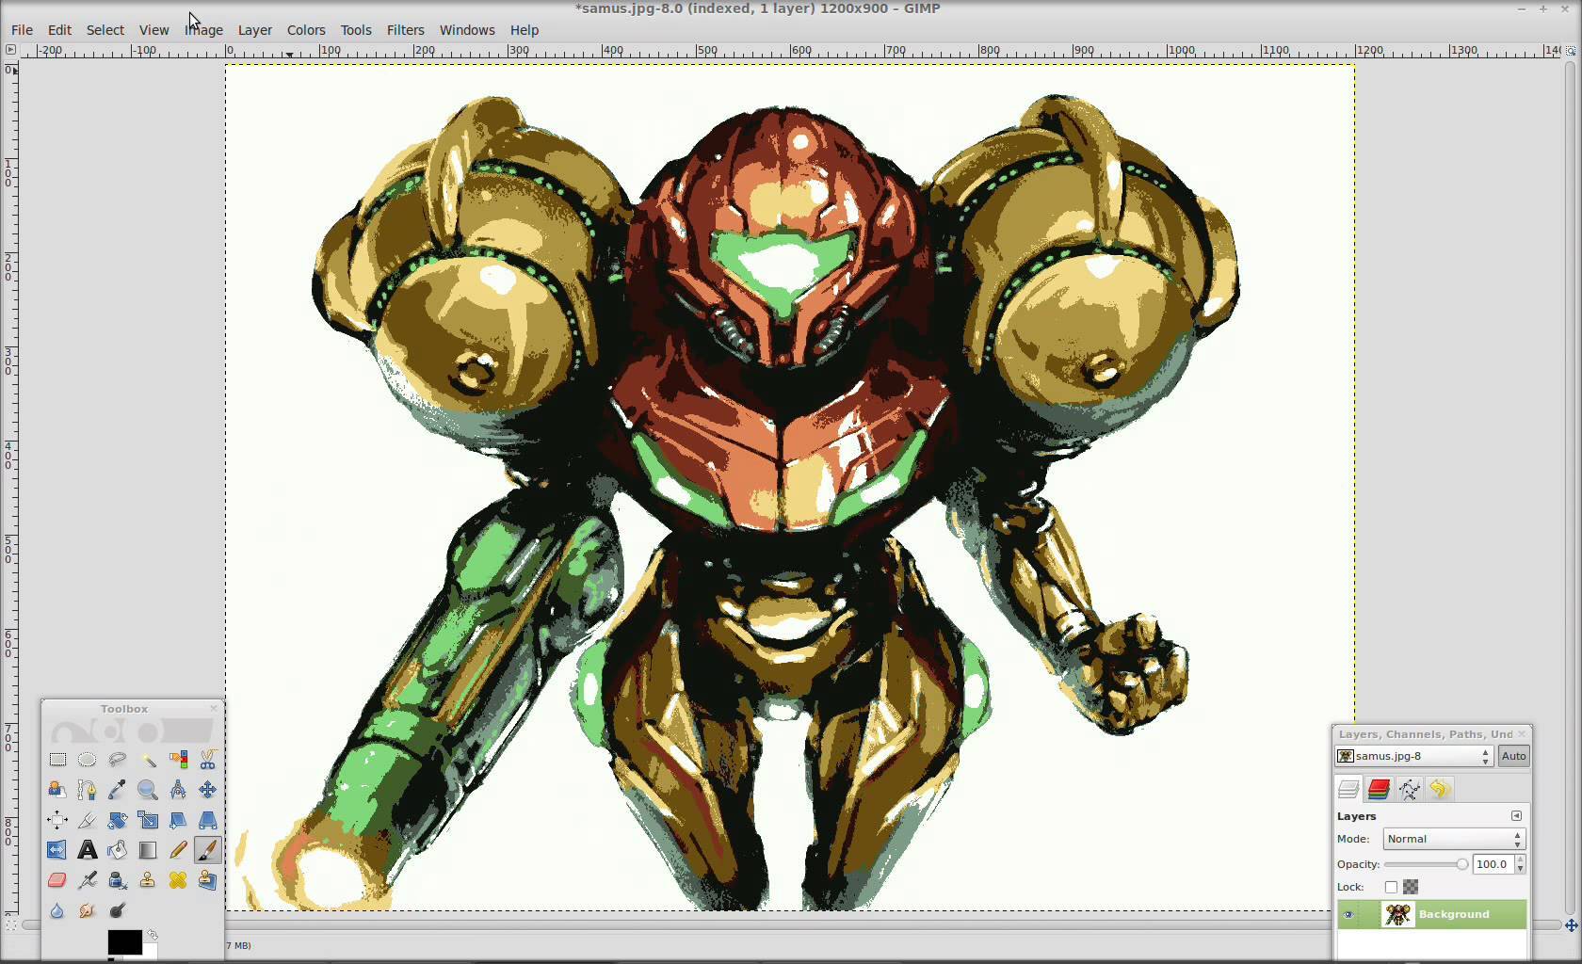Select the Rotate tool

tap(118, 819)
